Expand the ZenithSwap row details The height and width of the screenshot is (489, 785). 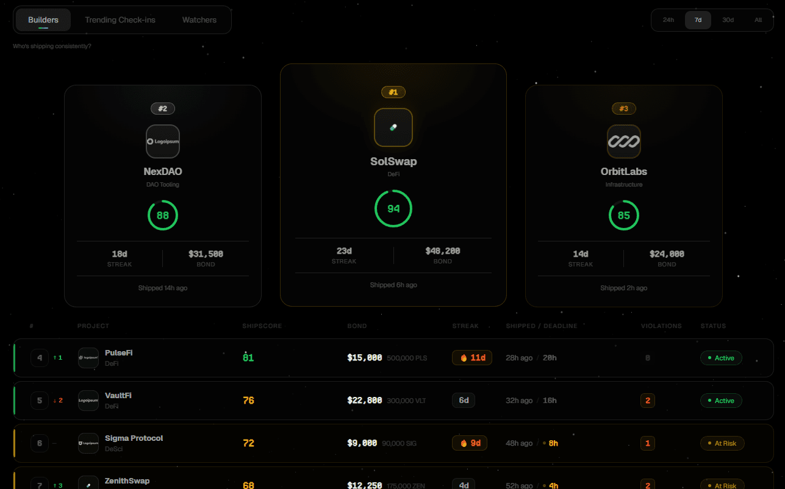coord(390,483)
